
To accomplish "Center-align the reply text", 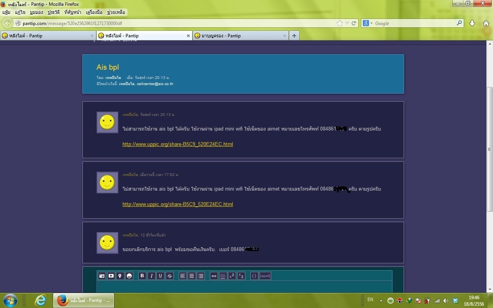I will pos(192,276).
